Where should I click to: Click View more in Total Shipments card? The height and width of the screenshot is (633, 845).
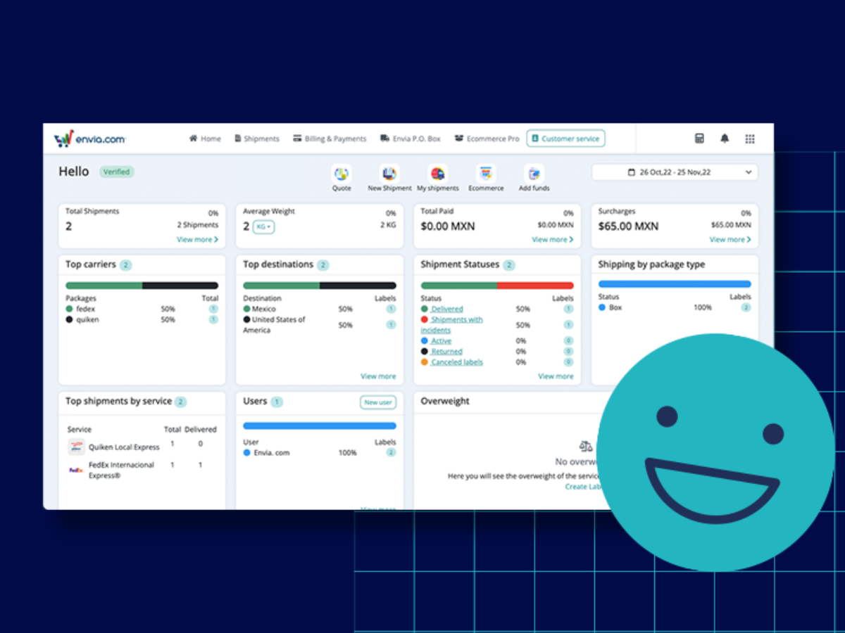[197, 240]
